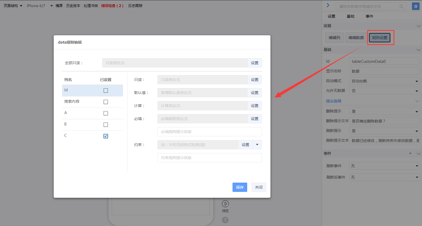Click the help question mark icon

pyautogui.click(x=225, y=220)
